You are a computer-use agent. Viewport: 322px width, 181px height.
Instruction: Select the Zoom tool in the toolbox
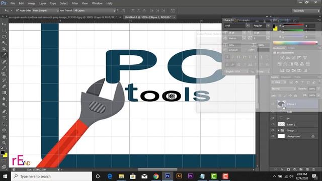click(4, 143)
